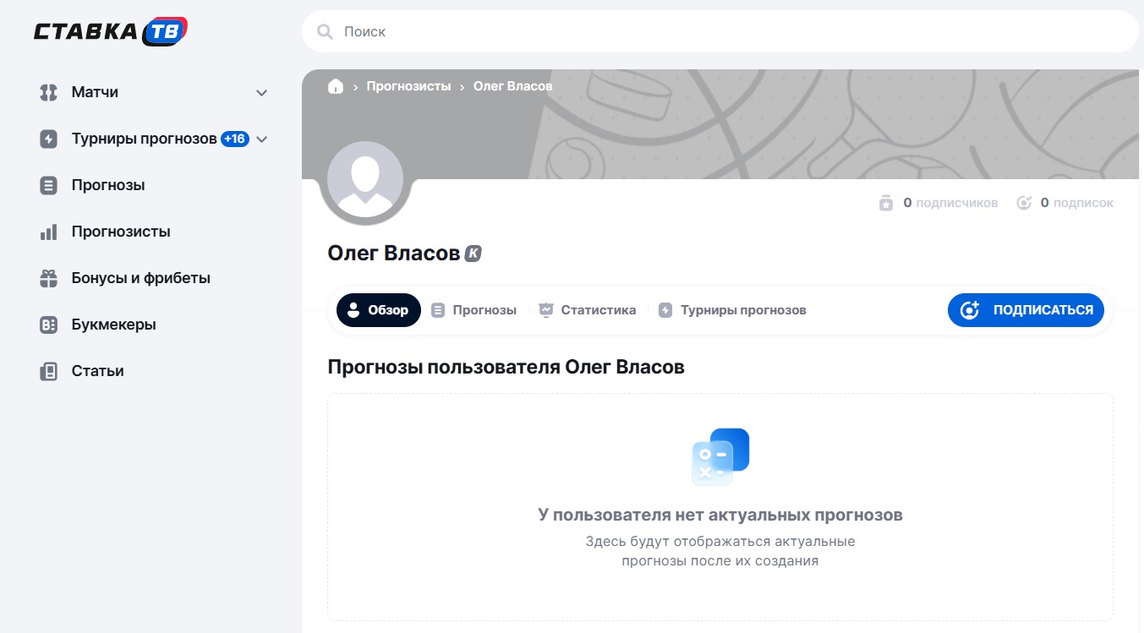Viewport: 1144px width, 633px height.
Task: Click the +16 badge next to Турниры прогнозов
Action: [x=234, y=138]
